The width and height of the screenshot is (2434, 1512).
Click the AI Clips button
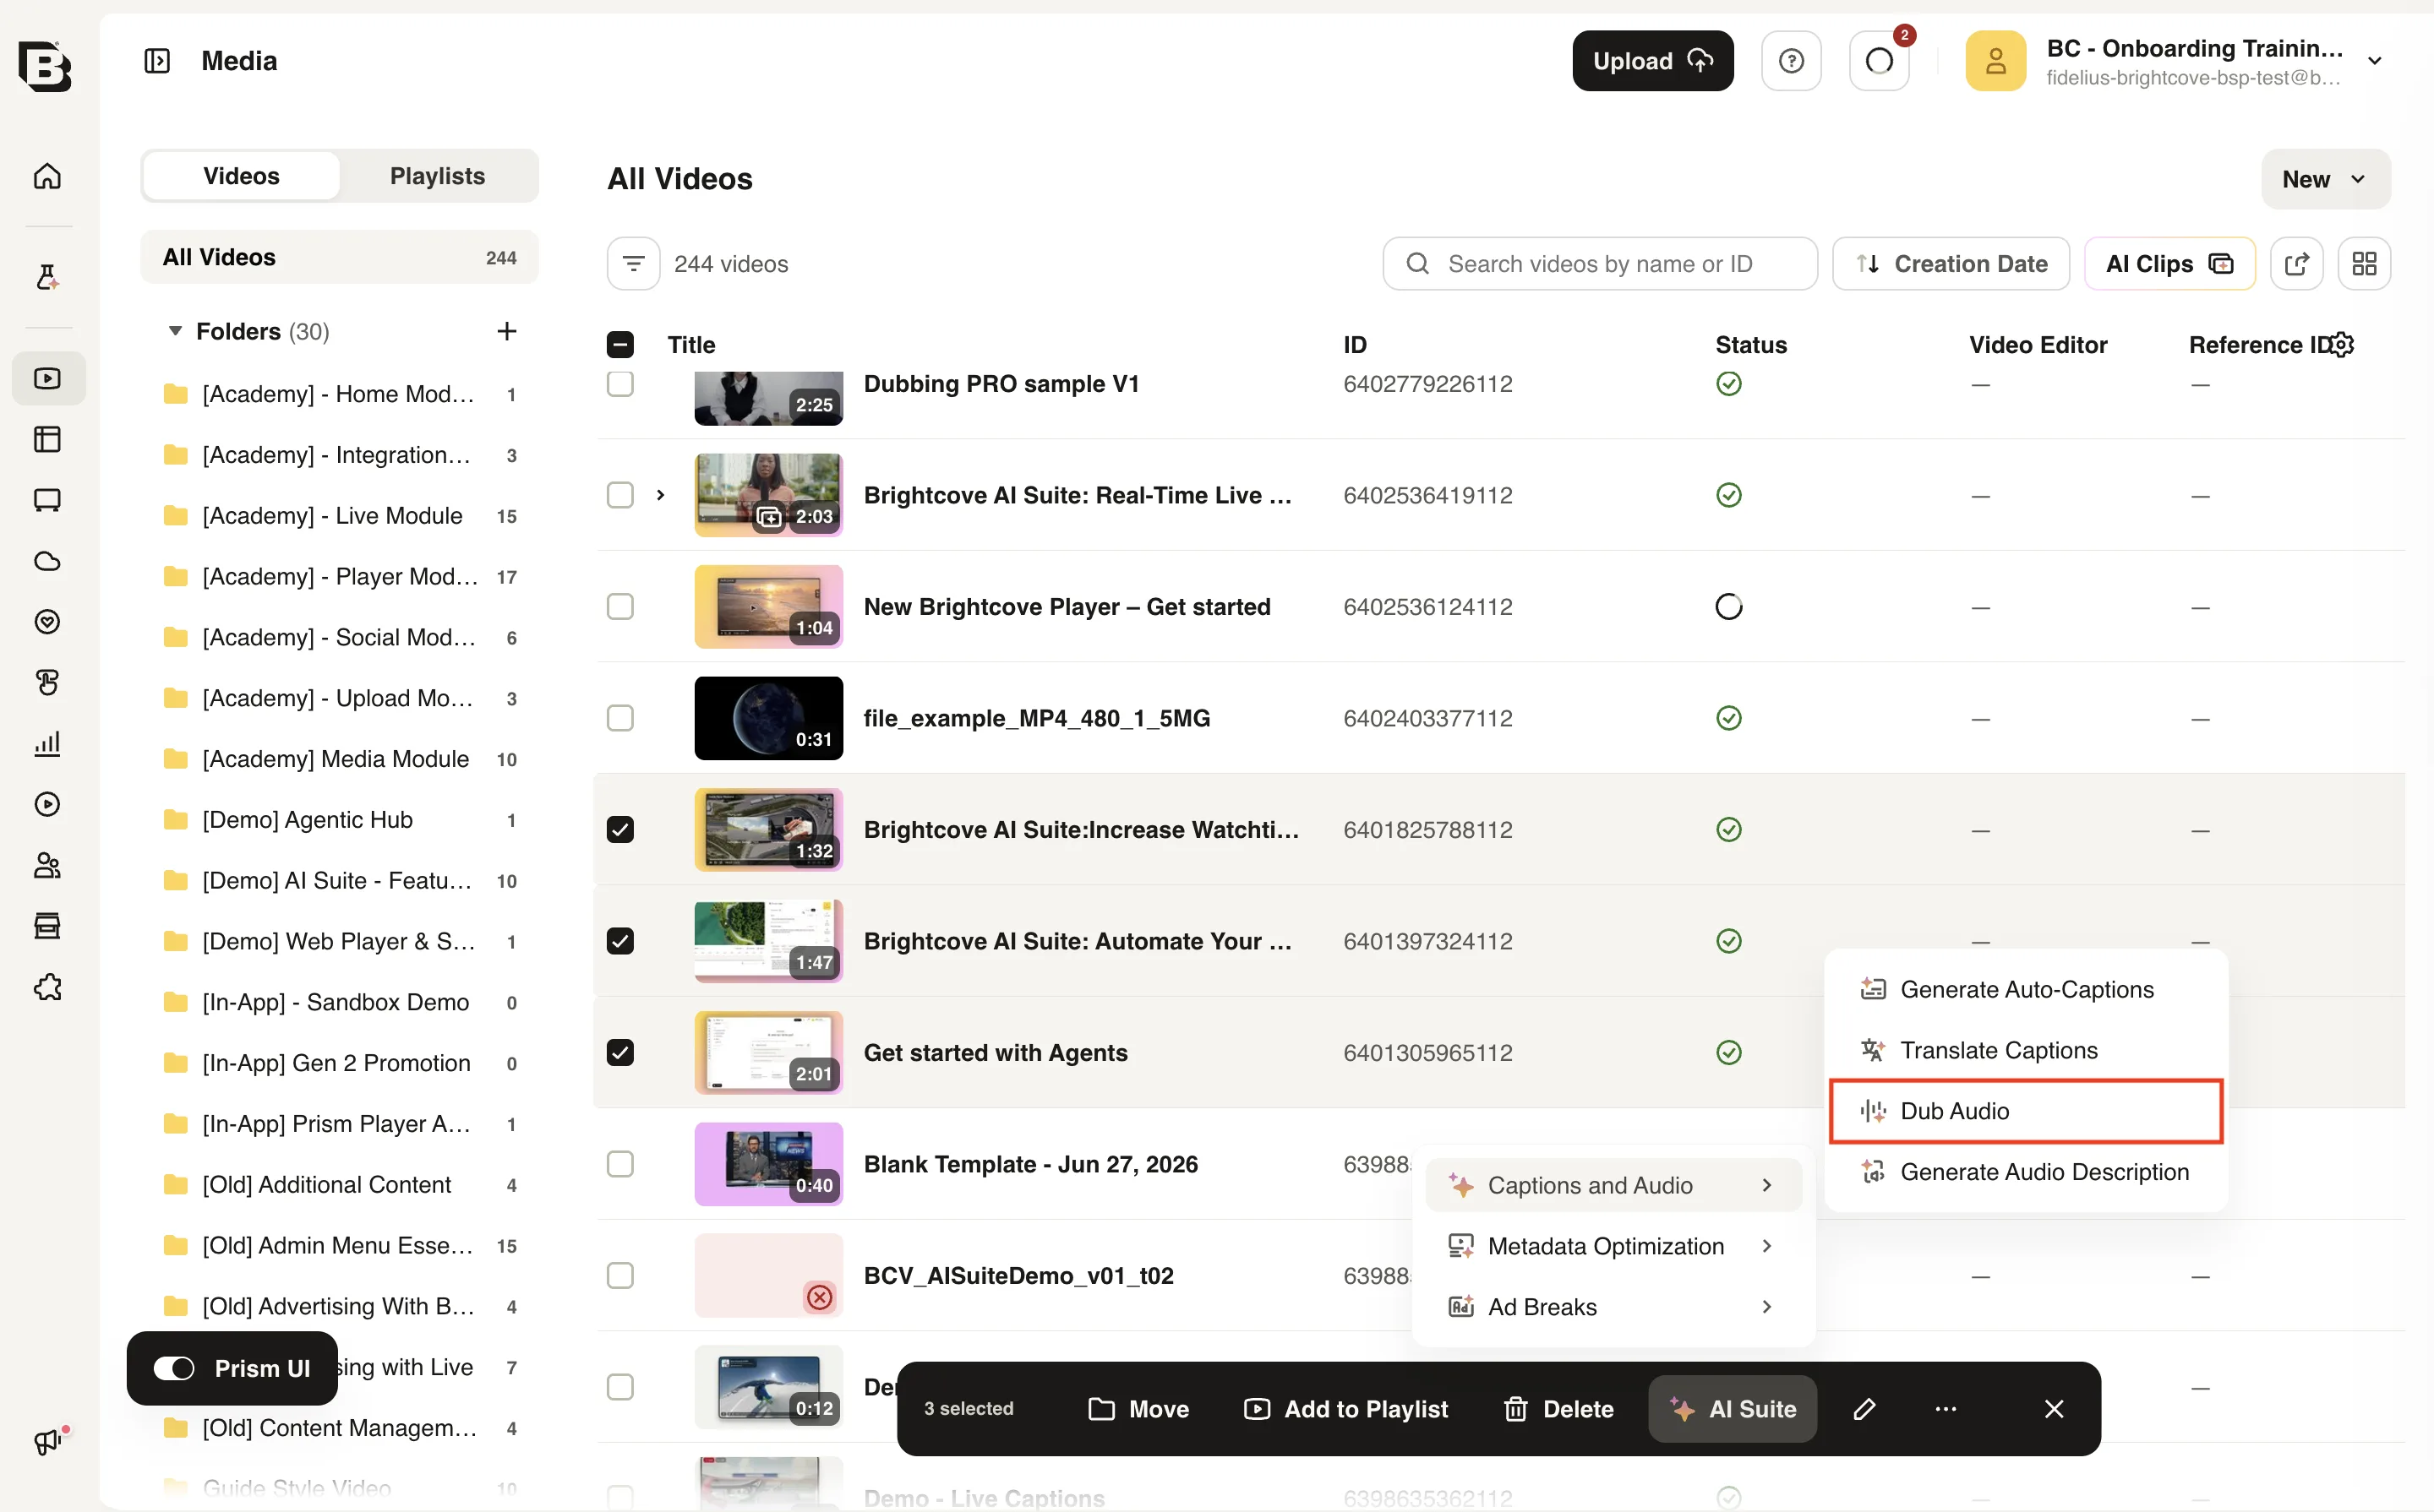(x=2169, y=264)
